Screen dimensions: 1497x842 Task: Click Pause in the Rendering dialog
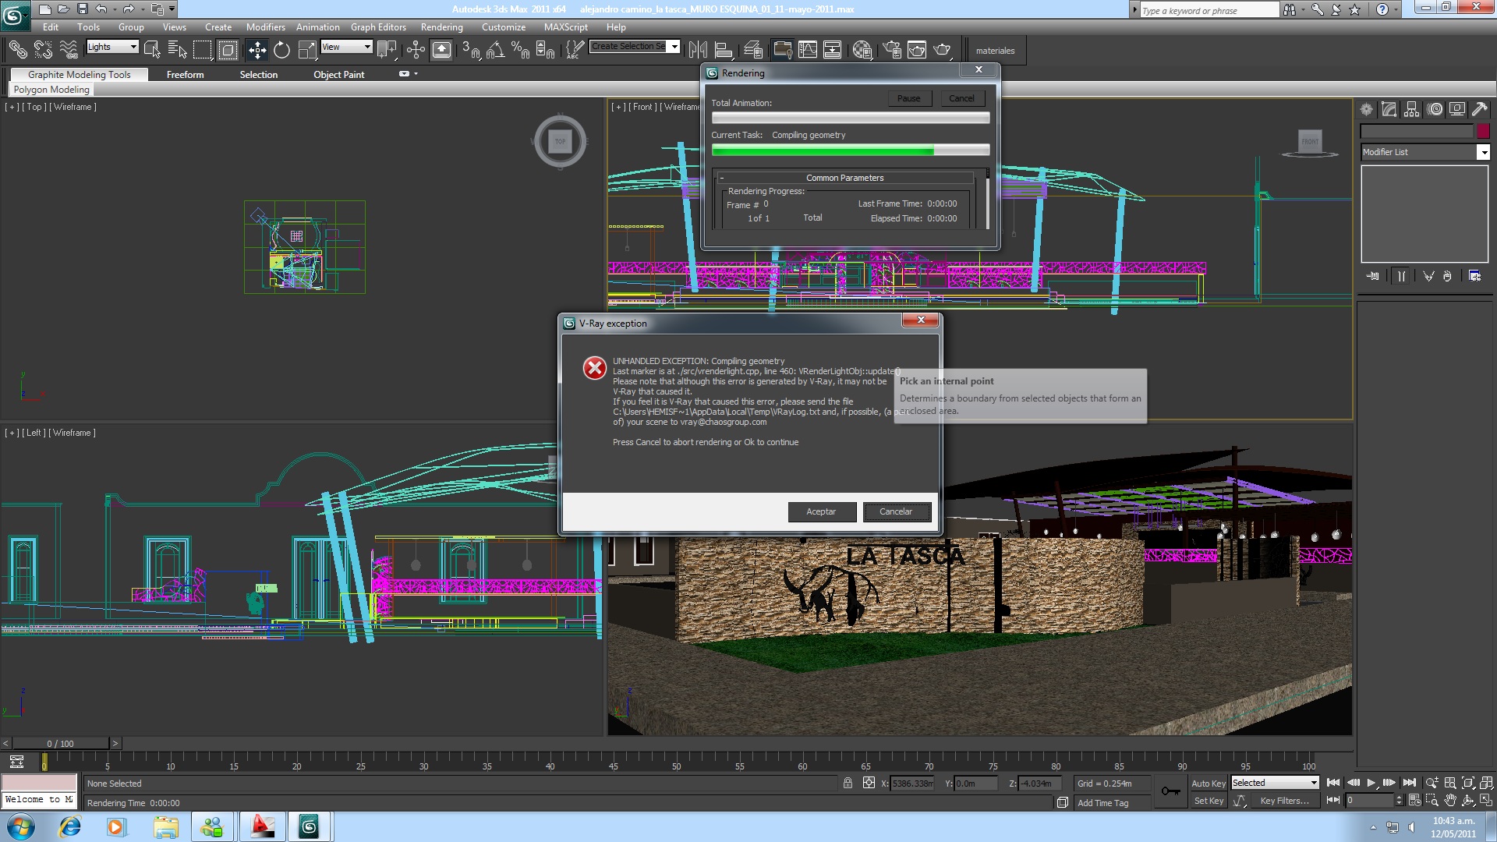(908, 98)
